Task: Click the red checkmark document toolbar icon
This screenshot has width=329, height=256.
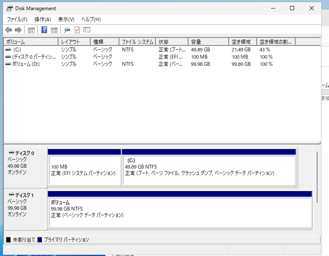Action: pos(77,30)
